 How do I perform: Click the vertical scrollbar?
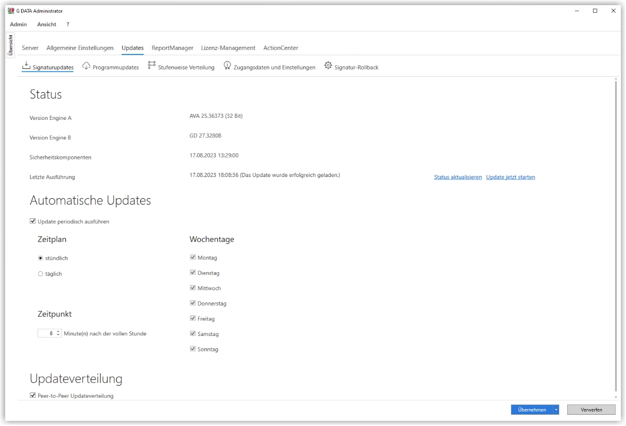click(x=616, y=237)
